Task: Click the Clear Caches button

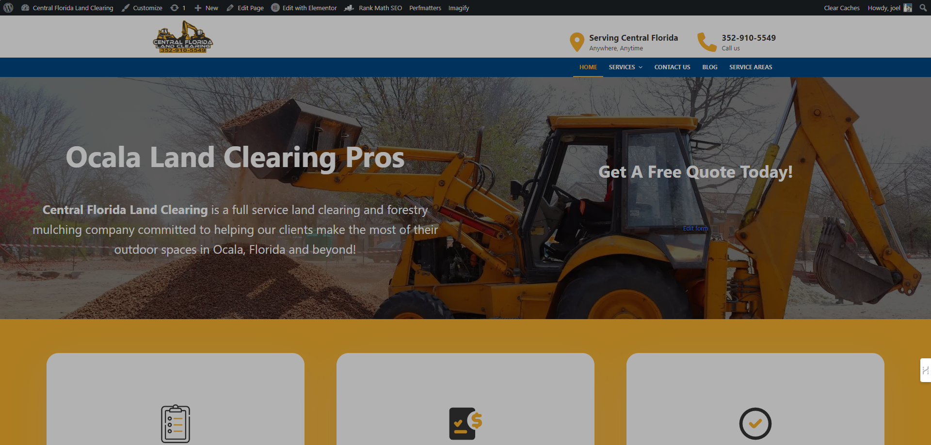Action: coord(842,8)
